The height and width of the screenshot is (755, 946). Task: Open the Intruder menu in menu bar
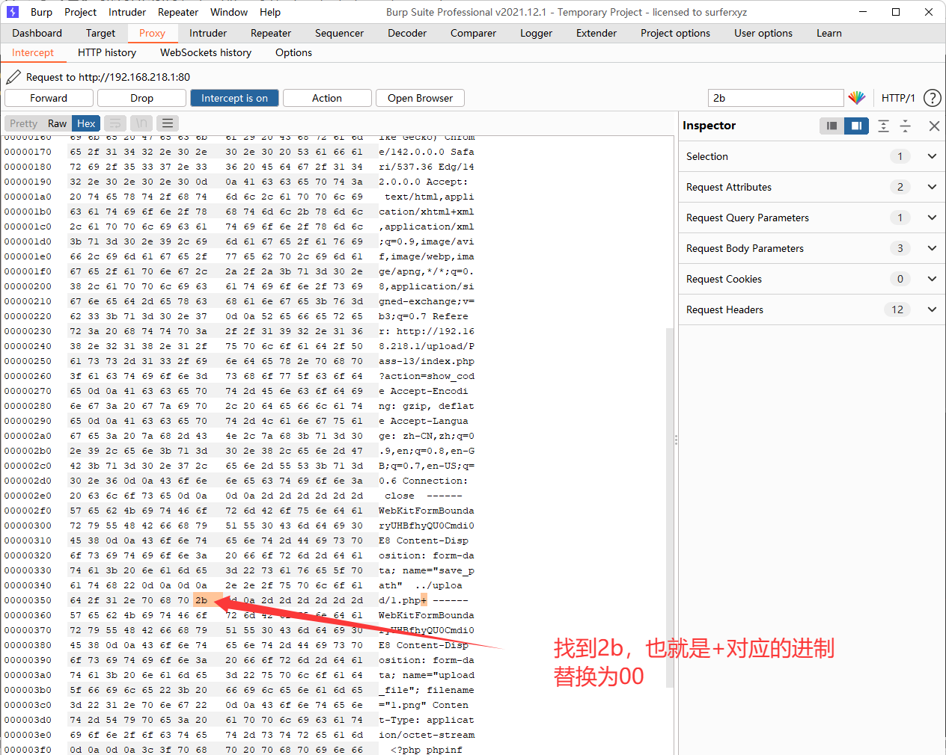point(127,12)
